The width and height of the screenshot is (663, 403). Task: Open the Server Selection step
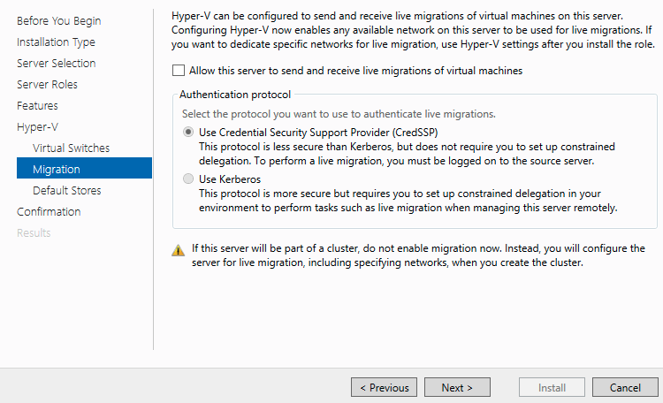57,63
